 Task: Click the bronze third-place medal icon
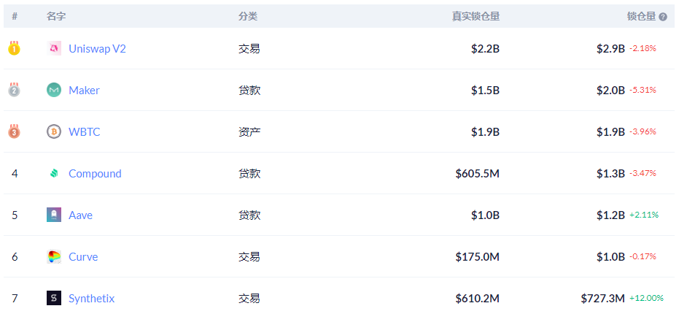coord(15,131)
